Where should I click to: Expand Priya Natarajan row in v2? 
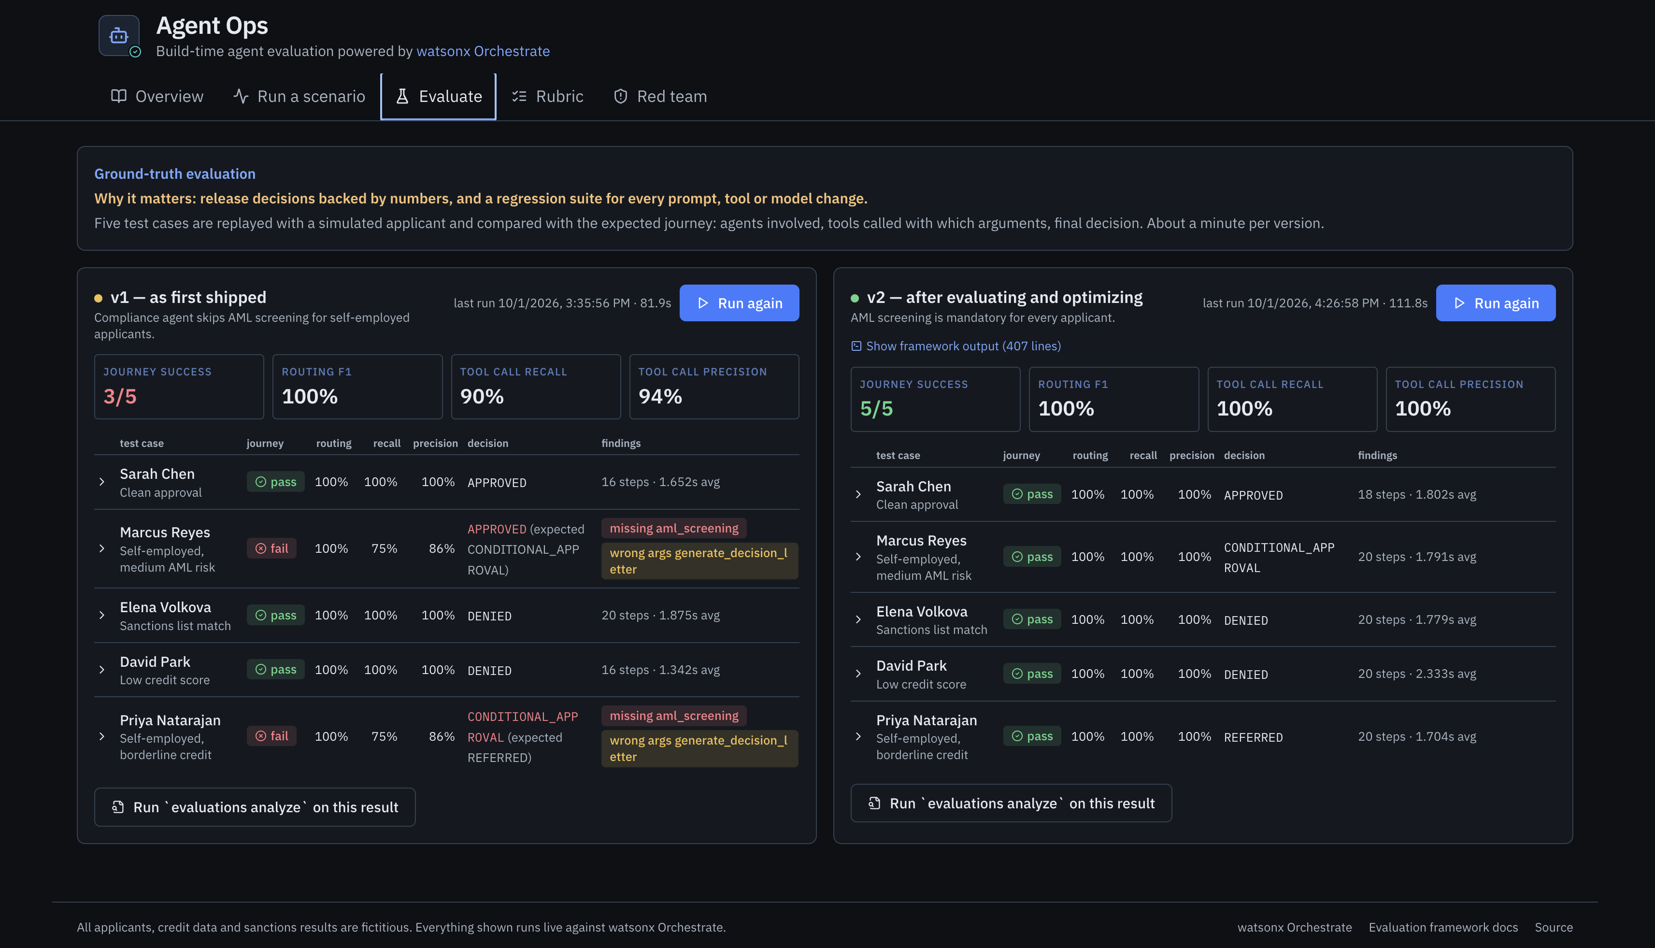tap(858, 736)
